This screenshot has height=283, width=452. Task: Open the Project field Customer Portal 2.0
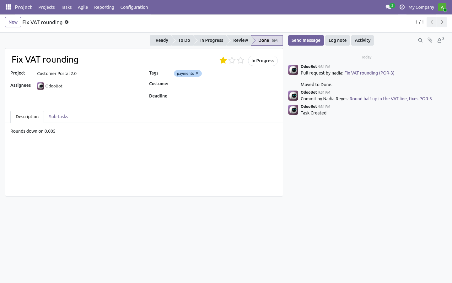57,74
